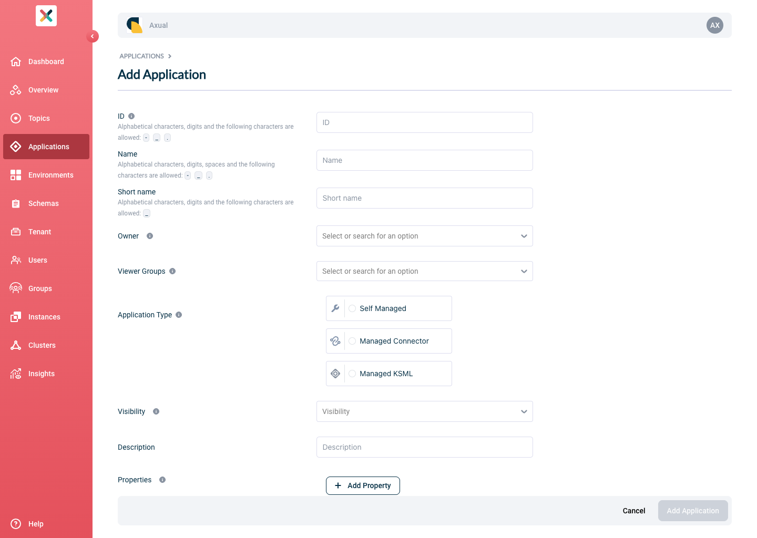Click the Groups icon in sidebar
757x538 pixels.
pos(16,288)
